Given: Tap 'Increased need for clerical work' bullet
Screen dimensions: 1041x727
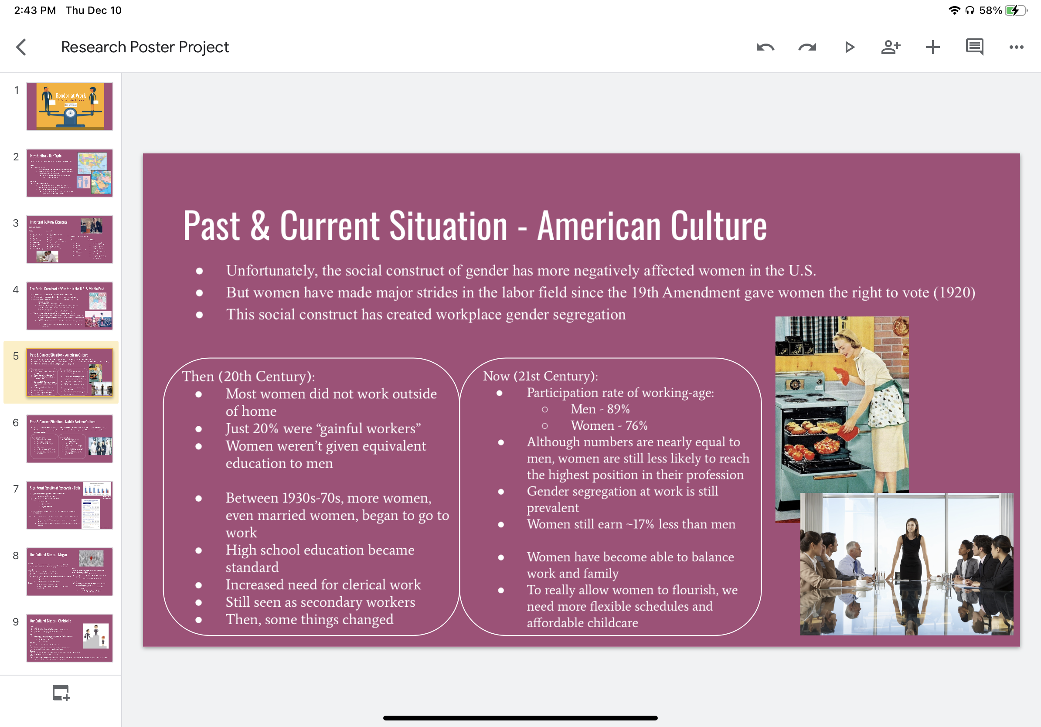Looking at the screenshot, I should [323, 584].
